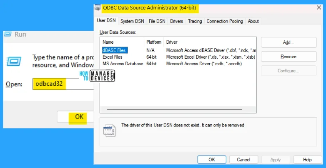Viewport: 326px width, 168px height.
Task: Close the ODBC Data Source Administrator window
Action: pyautogui.click(x=319, y=7)
